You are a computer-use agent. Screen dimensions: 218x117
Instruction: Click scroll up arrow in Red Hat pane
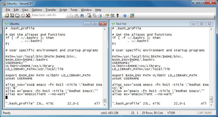(x=211, y=29)
